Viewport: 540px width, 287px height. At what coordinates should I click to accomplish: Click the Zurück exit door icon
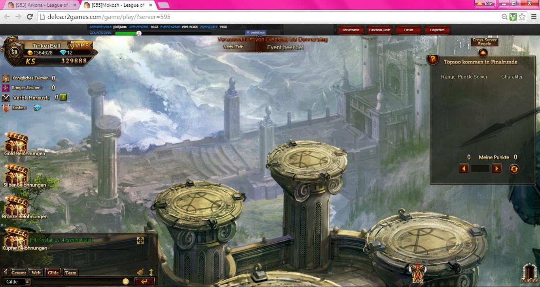tap(529, 272)
